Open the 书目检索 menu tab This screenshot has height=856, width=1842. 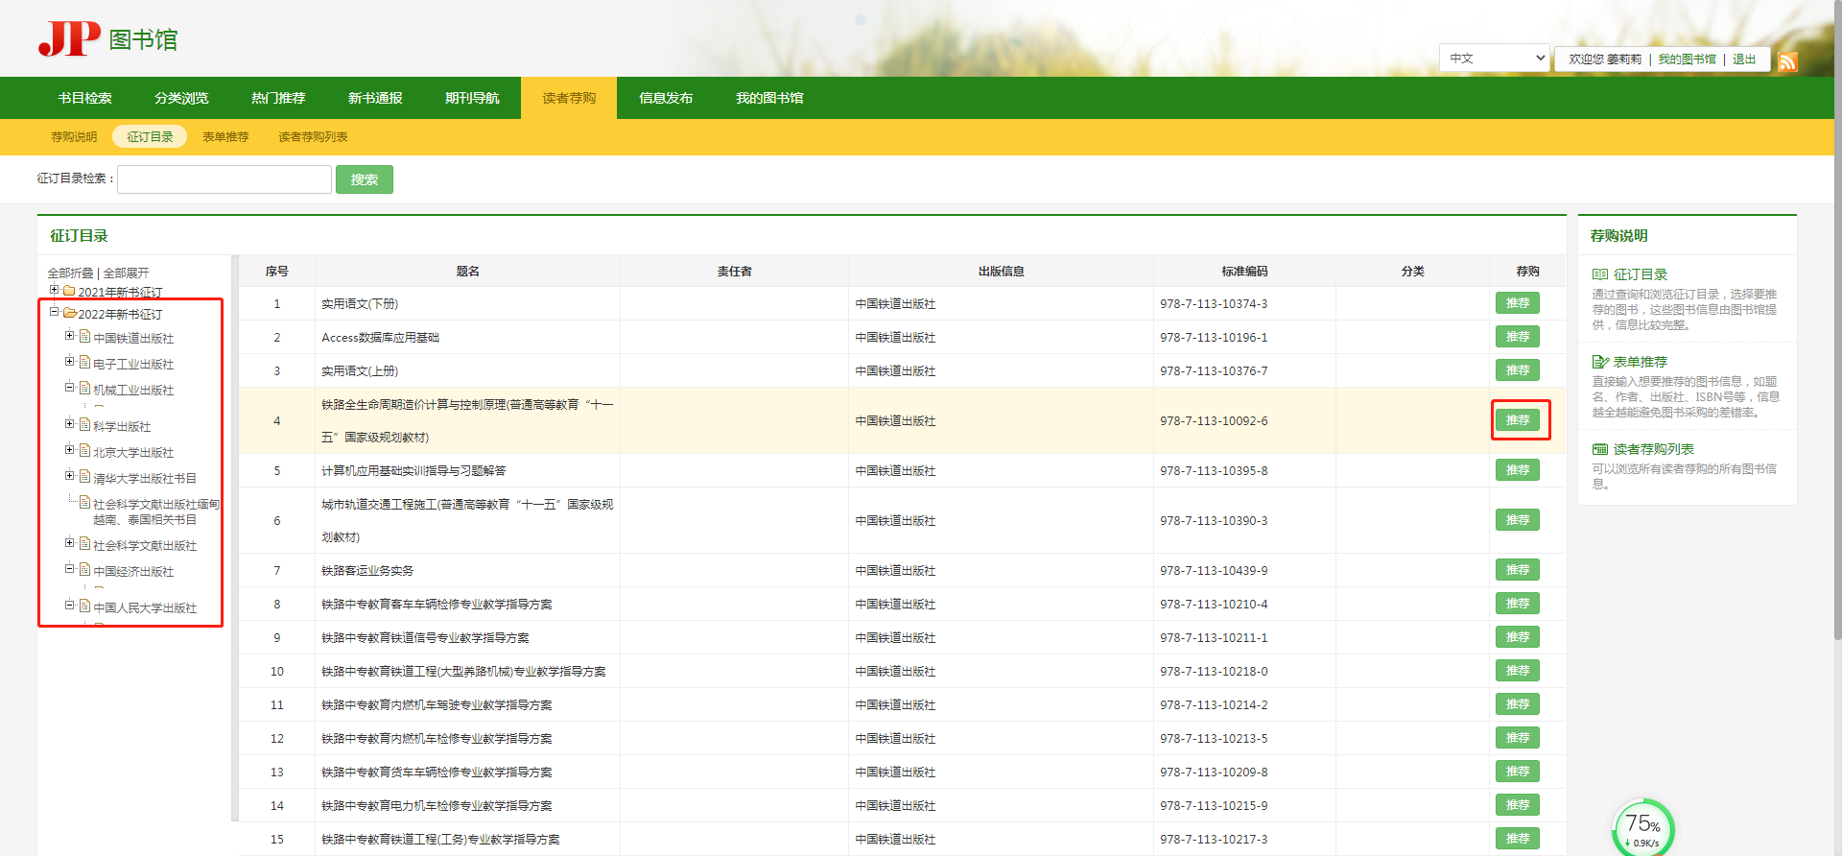pyautogui.click(x=84, y=98)
